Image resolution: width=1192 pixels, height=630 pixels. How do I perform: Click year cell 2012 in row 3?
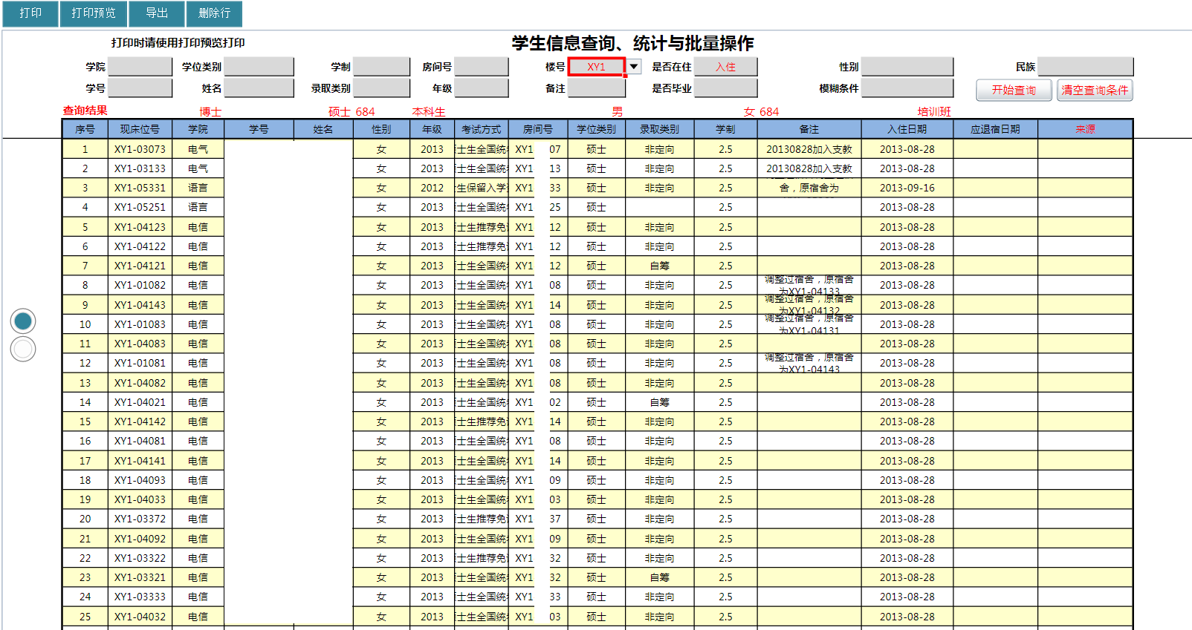click(432, 188)
